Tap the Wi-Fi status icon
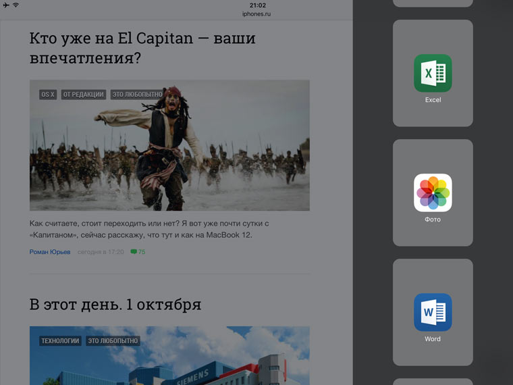513x385 pixels. coord(16,5)
